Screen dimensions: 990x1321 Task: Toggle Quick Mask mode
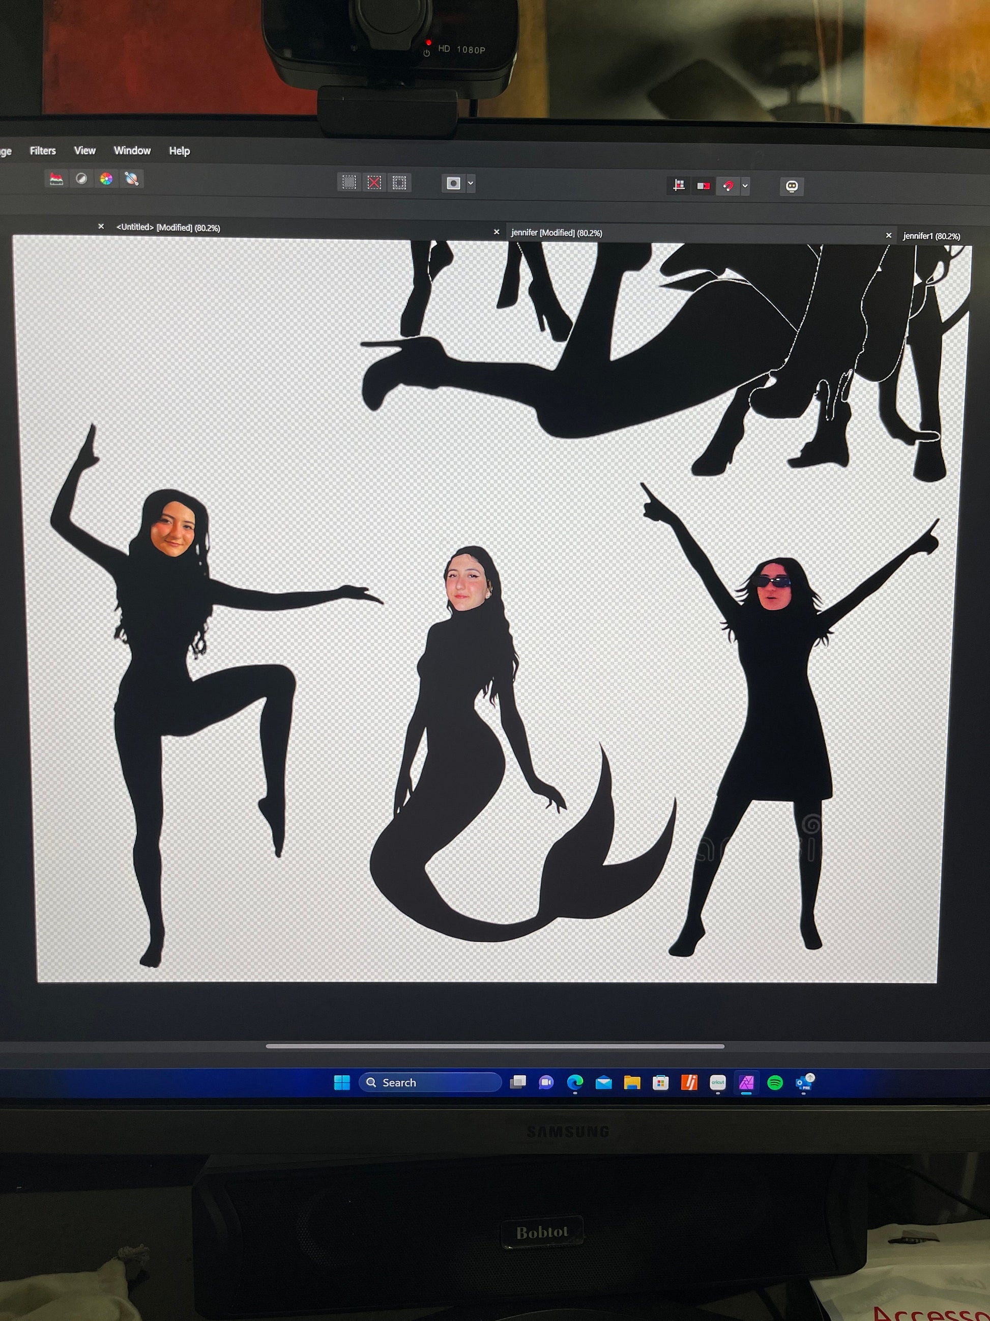coord(453,183)
